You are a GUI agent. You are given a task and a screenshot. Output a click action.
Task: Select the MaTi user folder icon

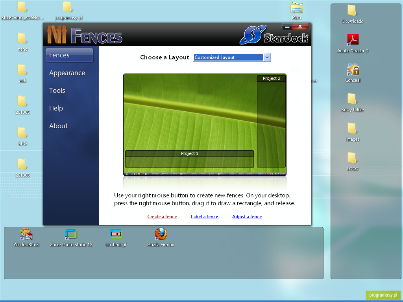pos(297,7)
